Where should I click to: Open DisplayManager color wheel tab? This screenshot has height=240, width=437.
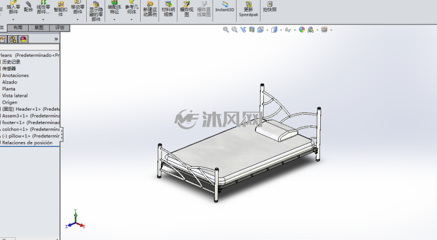(x=23, y=39)
